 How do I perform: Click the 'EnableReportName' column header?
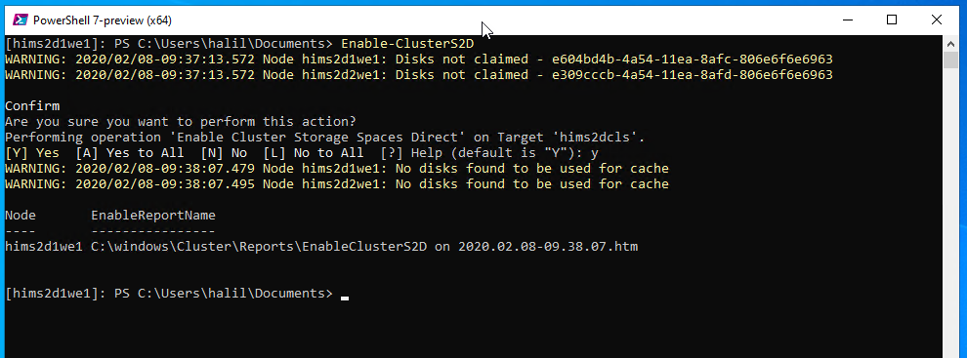coord(153,216)
